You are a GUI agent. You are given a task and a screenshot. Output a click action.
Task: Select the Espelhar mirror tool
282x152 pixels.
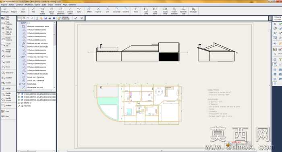point(7,78)
